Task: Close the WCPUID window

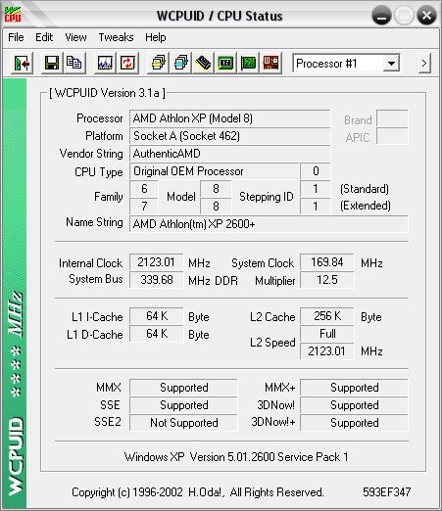Action: 426,16
